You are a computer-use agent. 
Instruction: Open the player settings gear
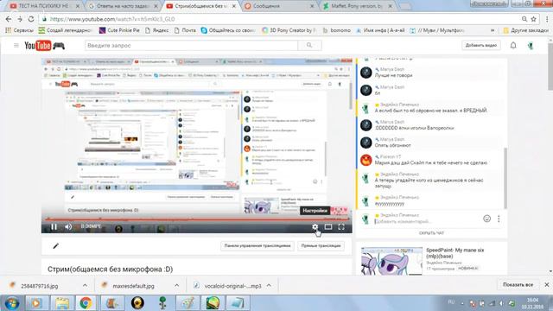tap(315, 227)
